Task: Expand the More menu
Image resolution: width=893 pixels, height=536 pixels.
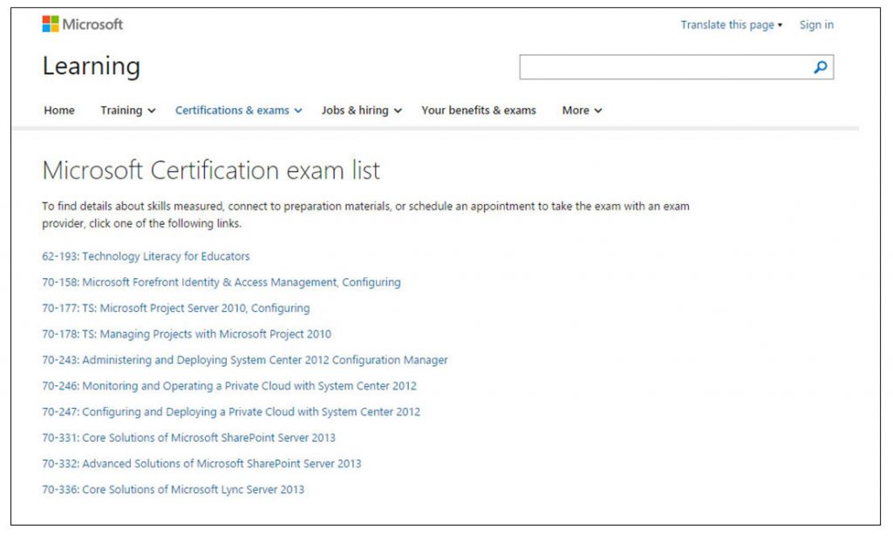Action: tap(582, 111)
